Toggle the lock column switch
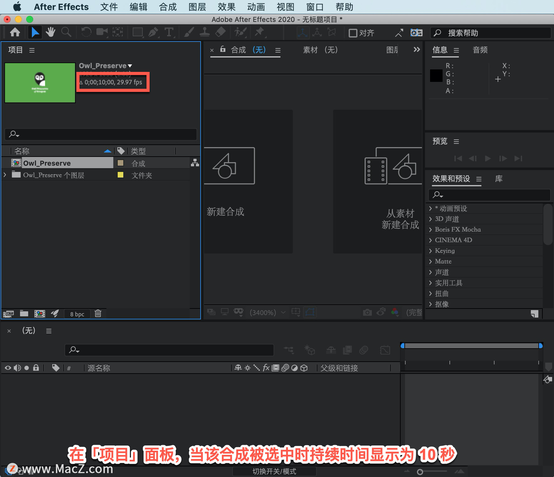This screenshot has height=477, width=554. [36, 368]
